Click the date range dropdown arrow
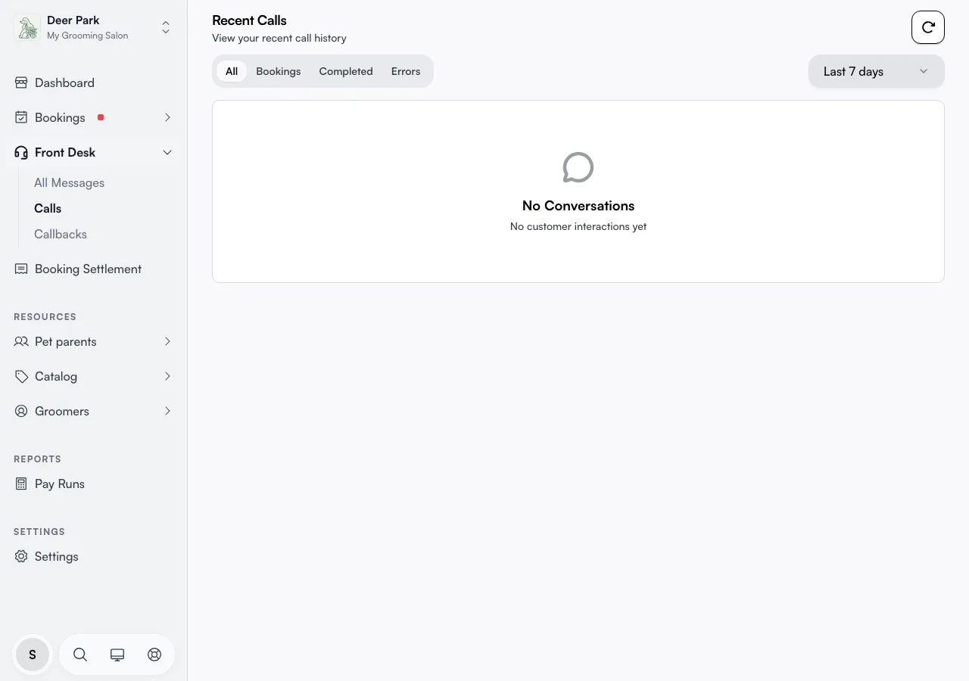The width and height of the screenshot is (969, 681). (924, 71)
